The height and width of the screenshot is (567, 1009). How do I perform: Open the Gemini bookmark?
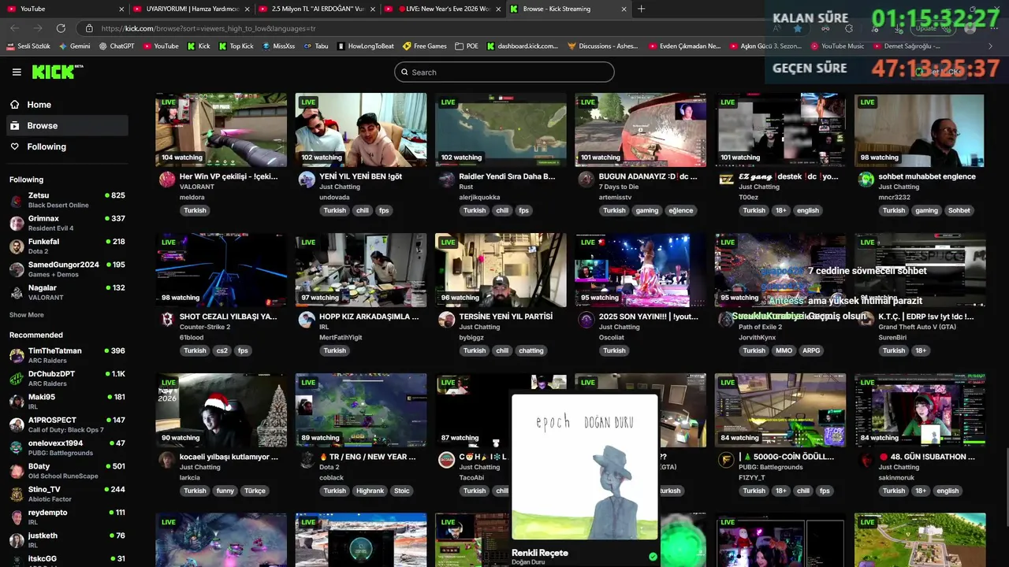click(74, 46)
